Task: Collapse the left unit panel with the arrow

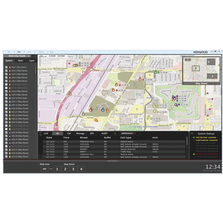Action: pyautogui.click(x=35, y=56)
